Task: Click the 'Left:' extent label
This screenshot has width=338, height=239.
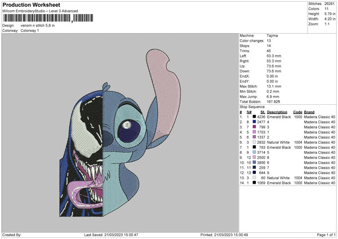Action: 243,56
